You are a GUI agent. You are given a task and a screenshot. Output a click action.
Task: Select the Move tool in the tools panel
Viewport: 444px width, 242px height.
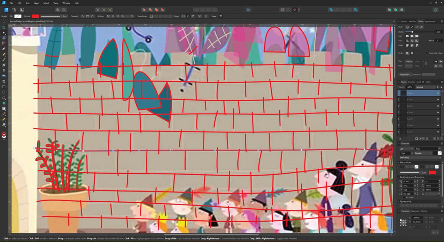click(x=4, y=22)
